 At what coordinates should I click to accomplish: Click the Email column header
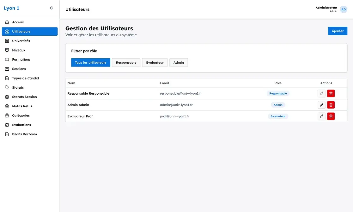pyautogui.click(x=164, y=83)
